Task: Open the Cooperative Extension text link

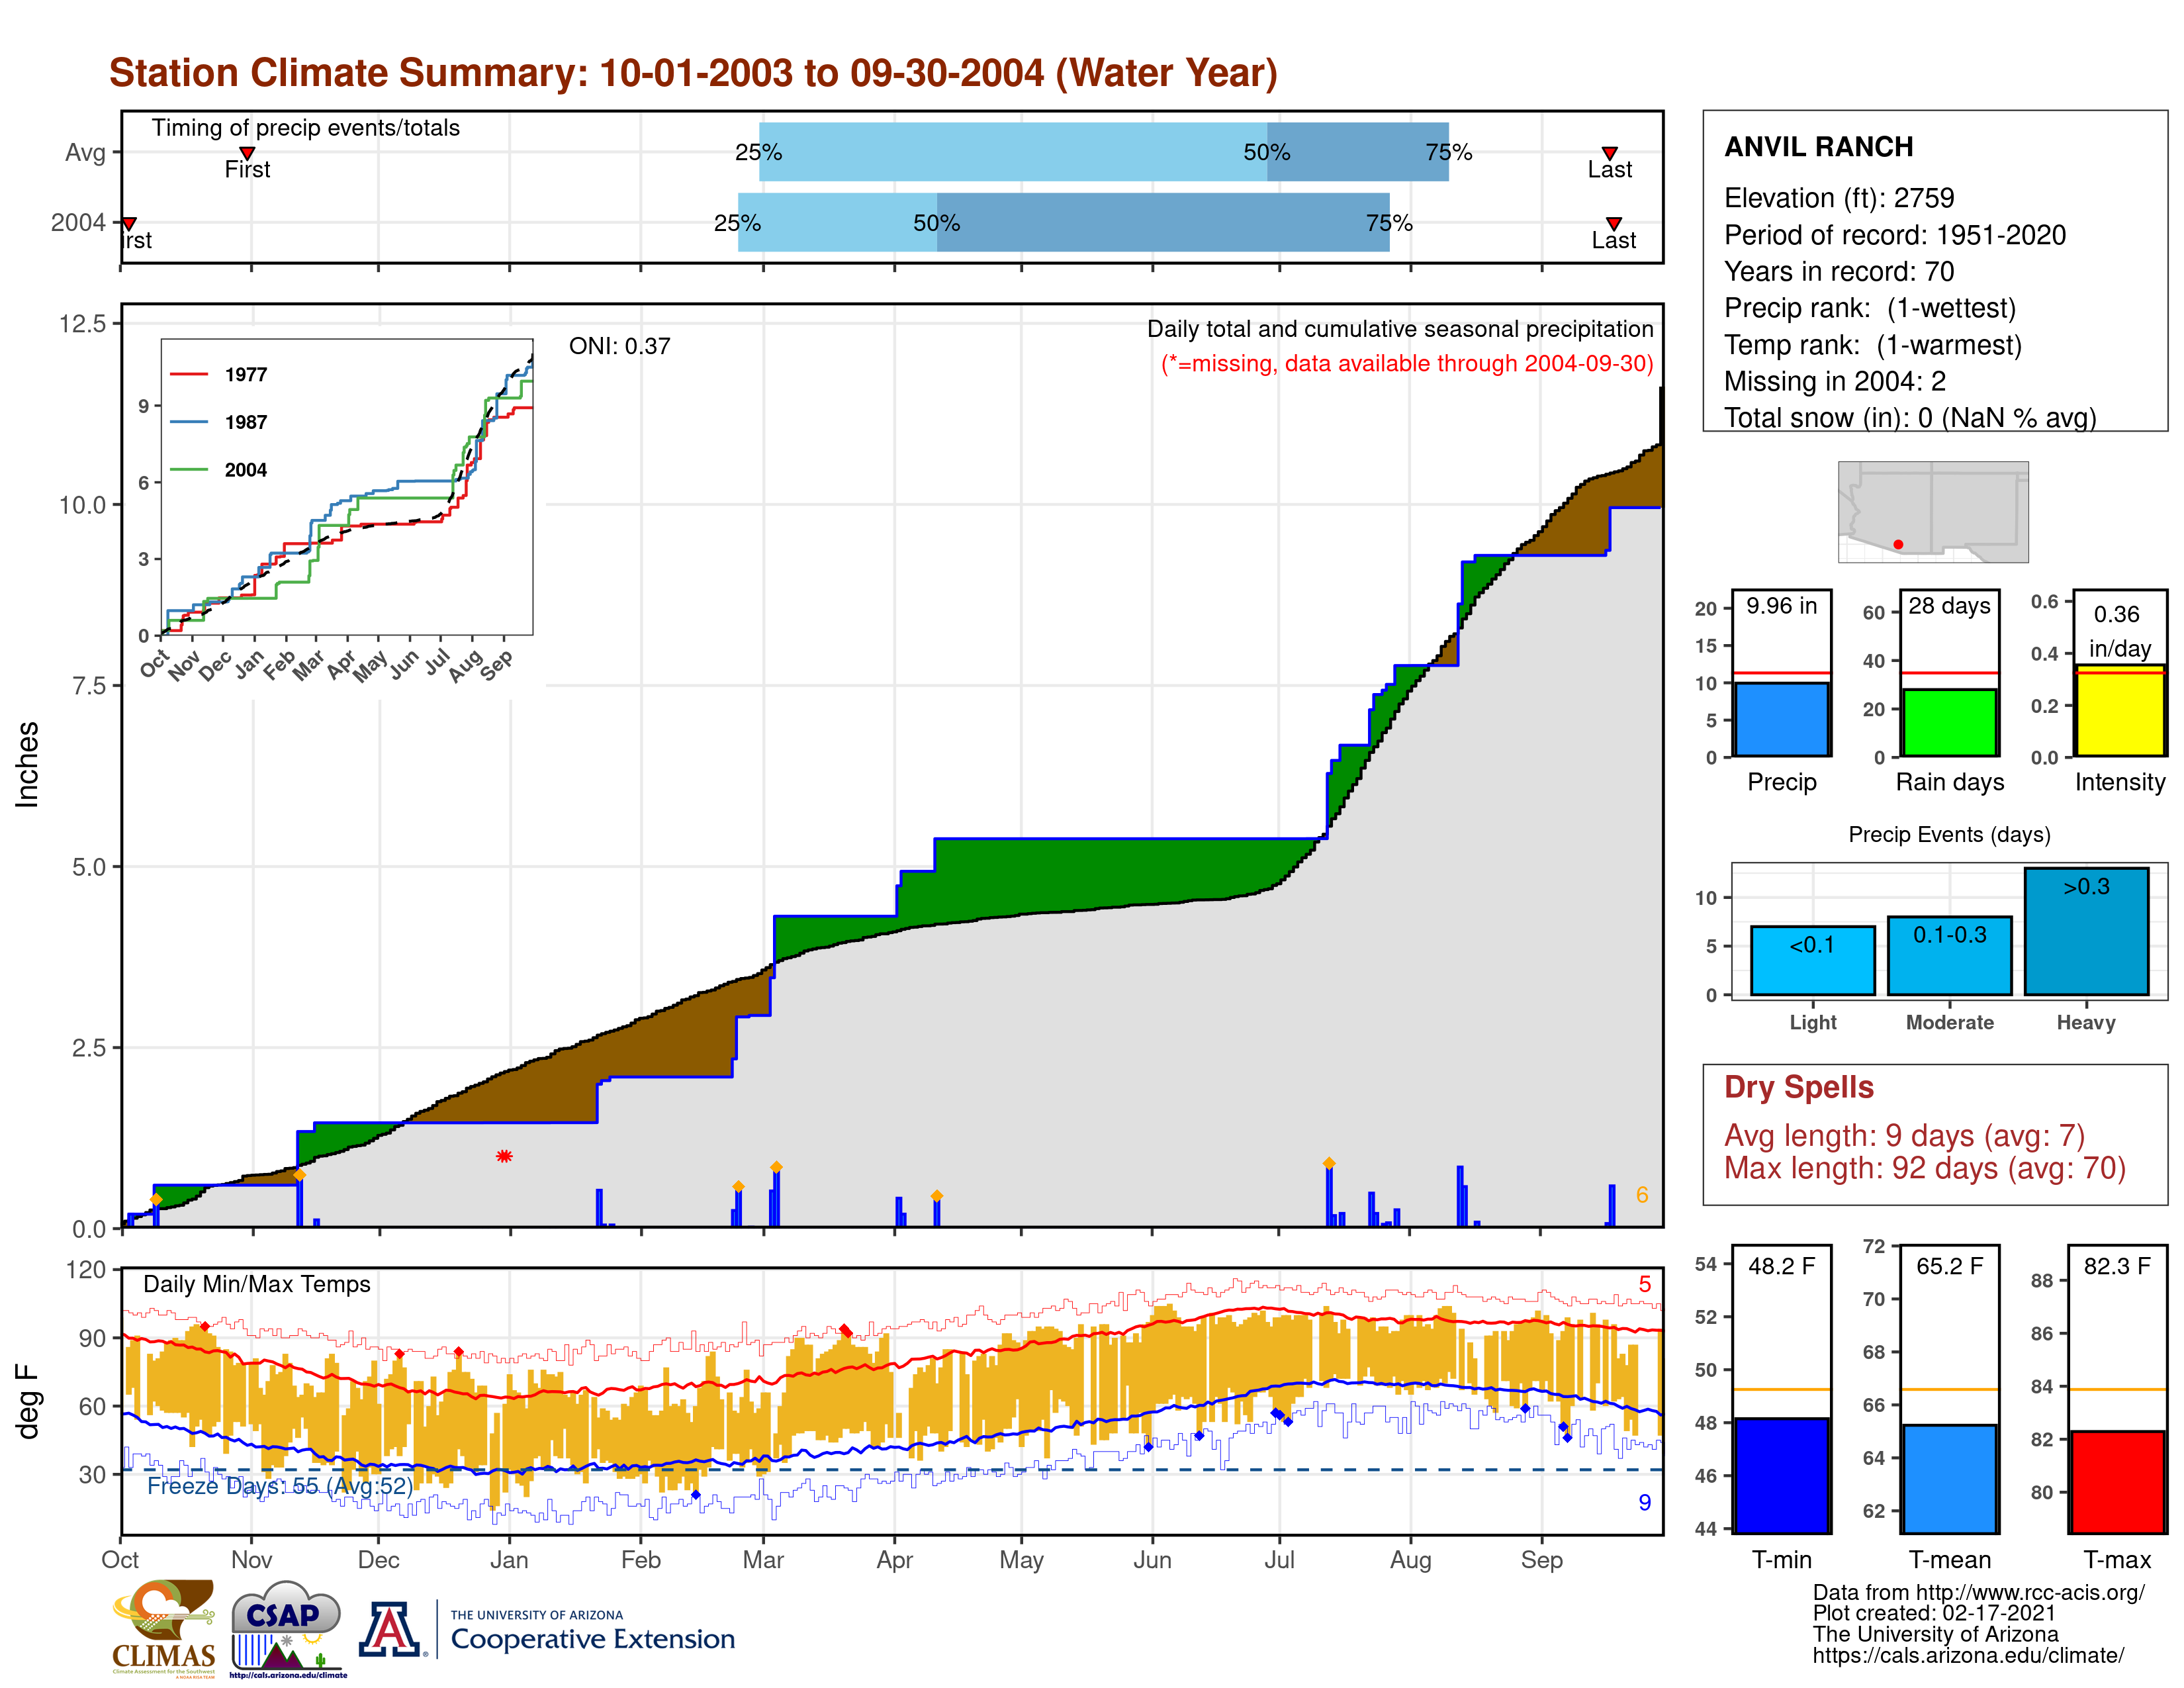Action: pyautogui.click(x=592, y=1639)
